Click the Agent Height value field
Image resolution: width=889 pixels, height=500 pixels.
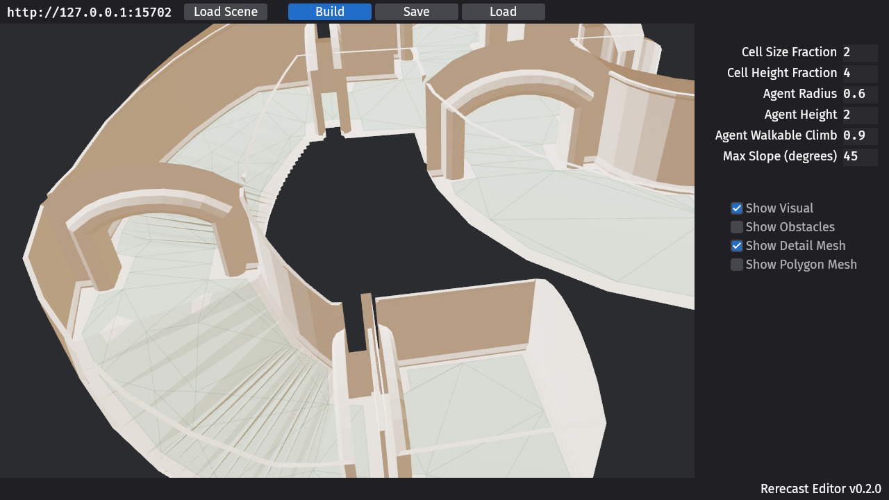tap(860, 115)
